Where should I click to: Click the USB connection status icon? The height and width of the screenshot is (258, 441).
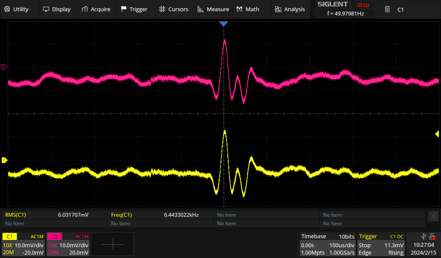[424, 236]
